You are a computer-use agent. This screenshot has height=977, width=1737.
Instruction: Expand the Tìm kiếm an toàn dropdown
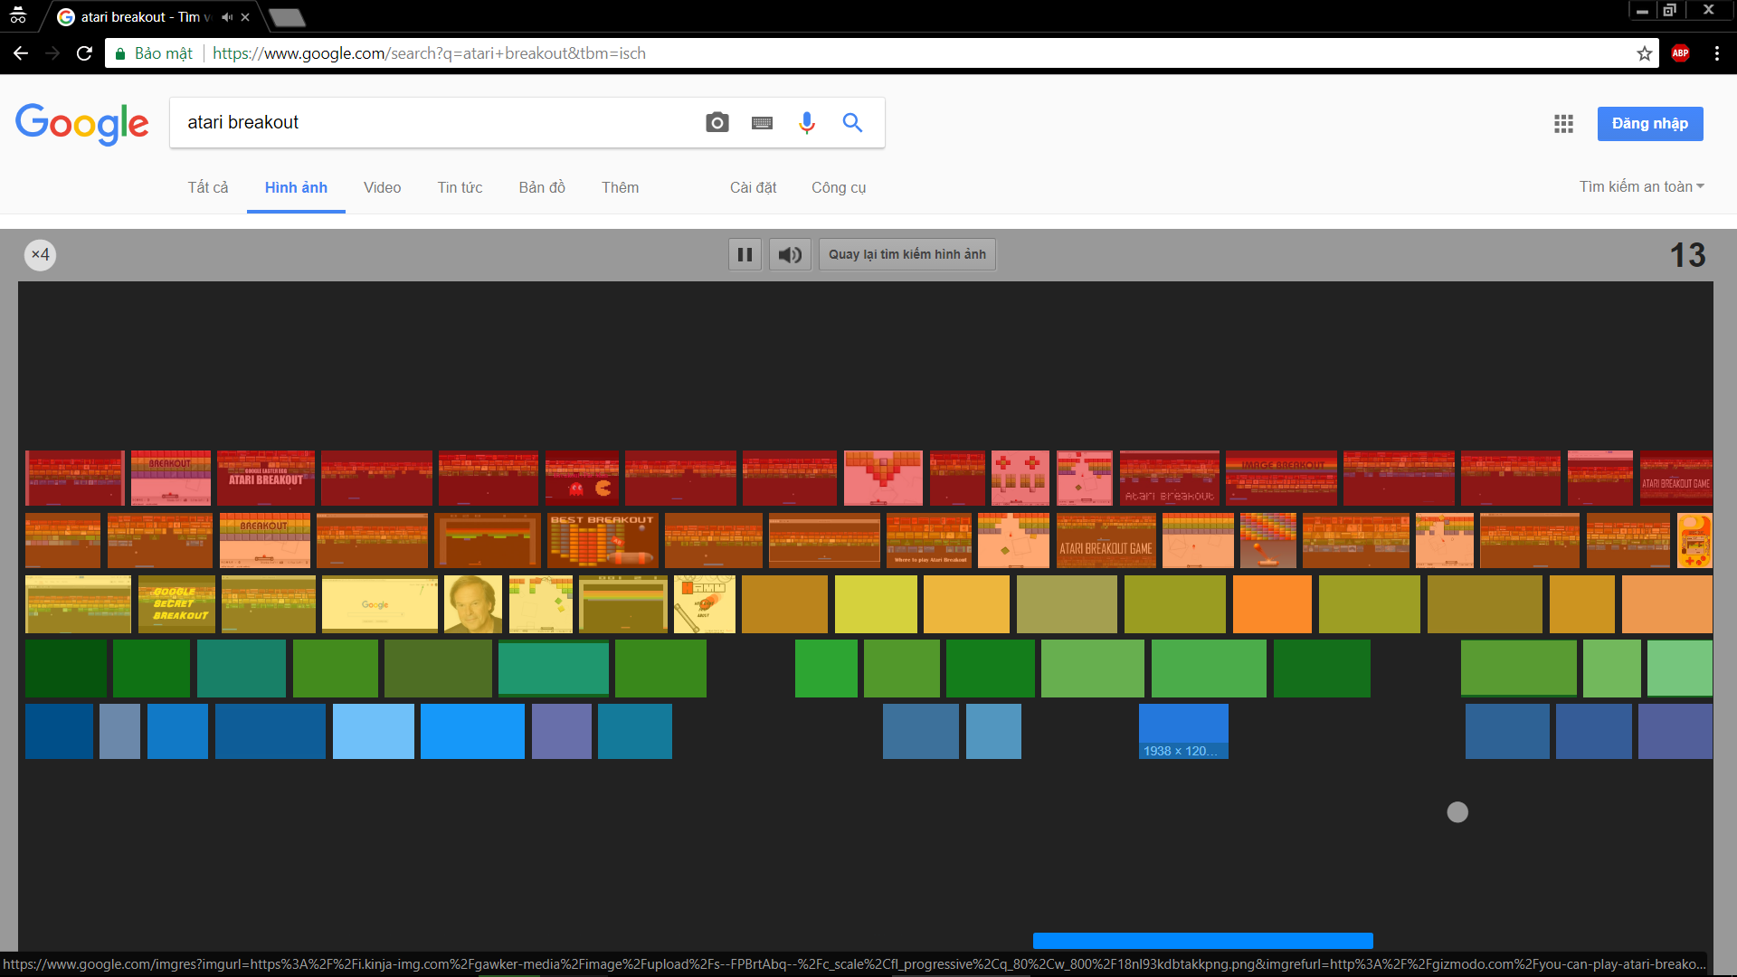click(1641, 186)
